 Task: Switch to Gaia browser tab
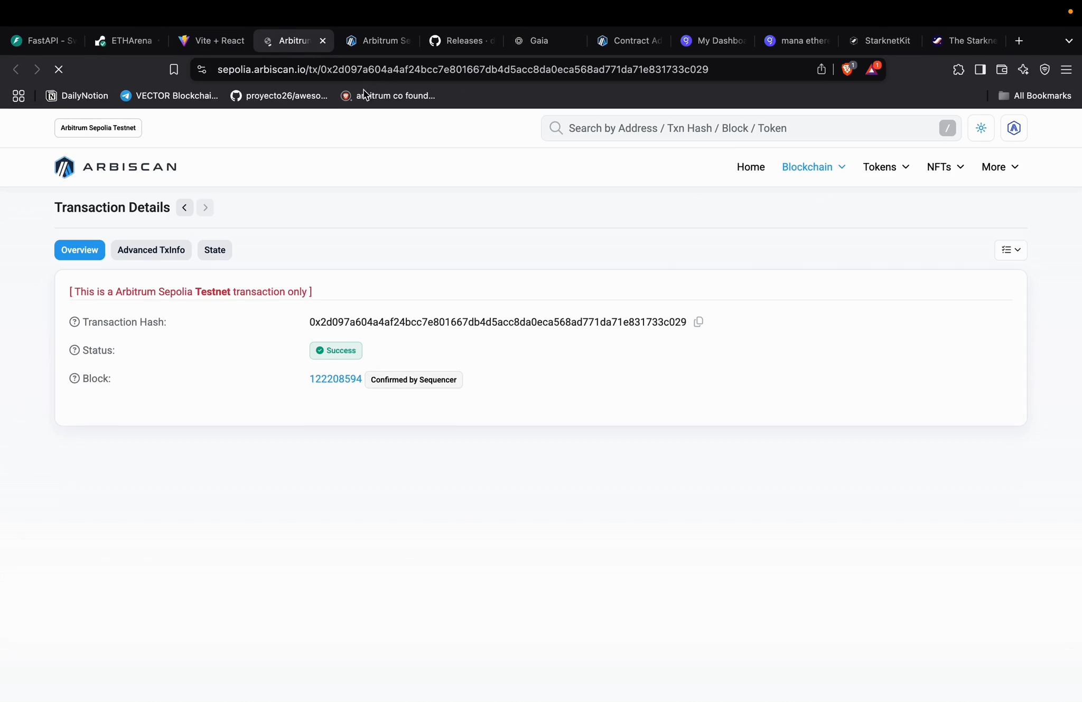tap(545, 41)
